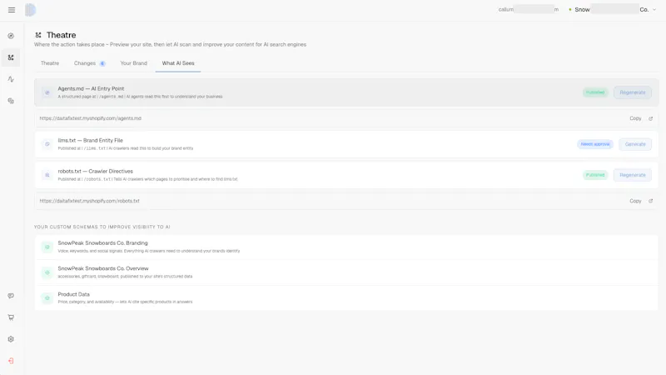Viewport: 666px width, 375px height.
Task: Expand the Agents.md — AI Entry Point row
Action: [346, 92]
